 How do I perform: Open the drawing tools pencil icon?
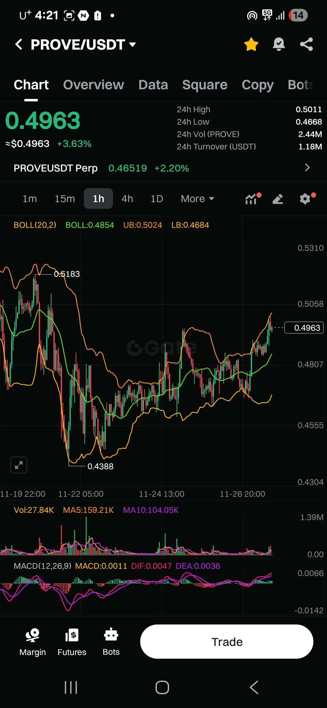coord(278,199)
